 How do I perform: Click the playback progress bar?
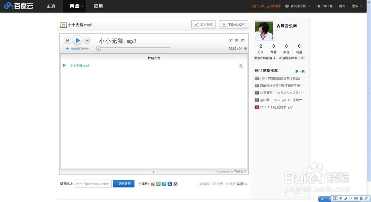point(133,48)
